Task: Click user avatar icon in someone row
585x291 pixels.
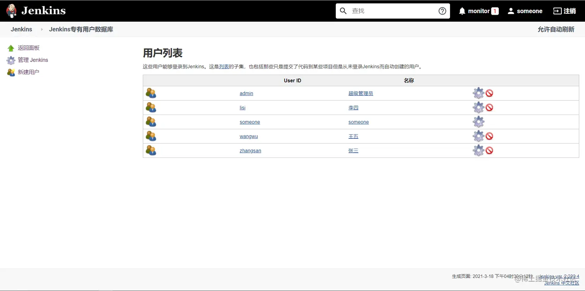Action: coord(151,122)
